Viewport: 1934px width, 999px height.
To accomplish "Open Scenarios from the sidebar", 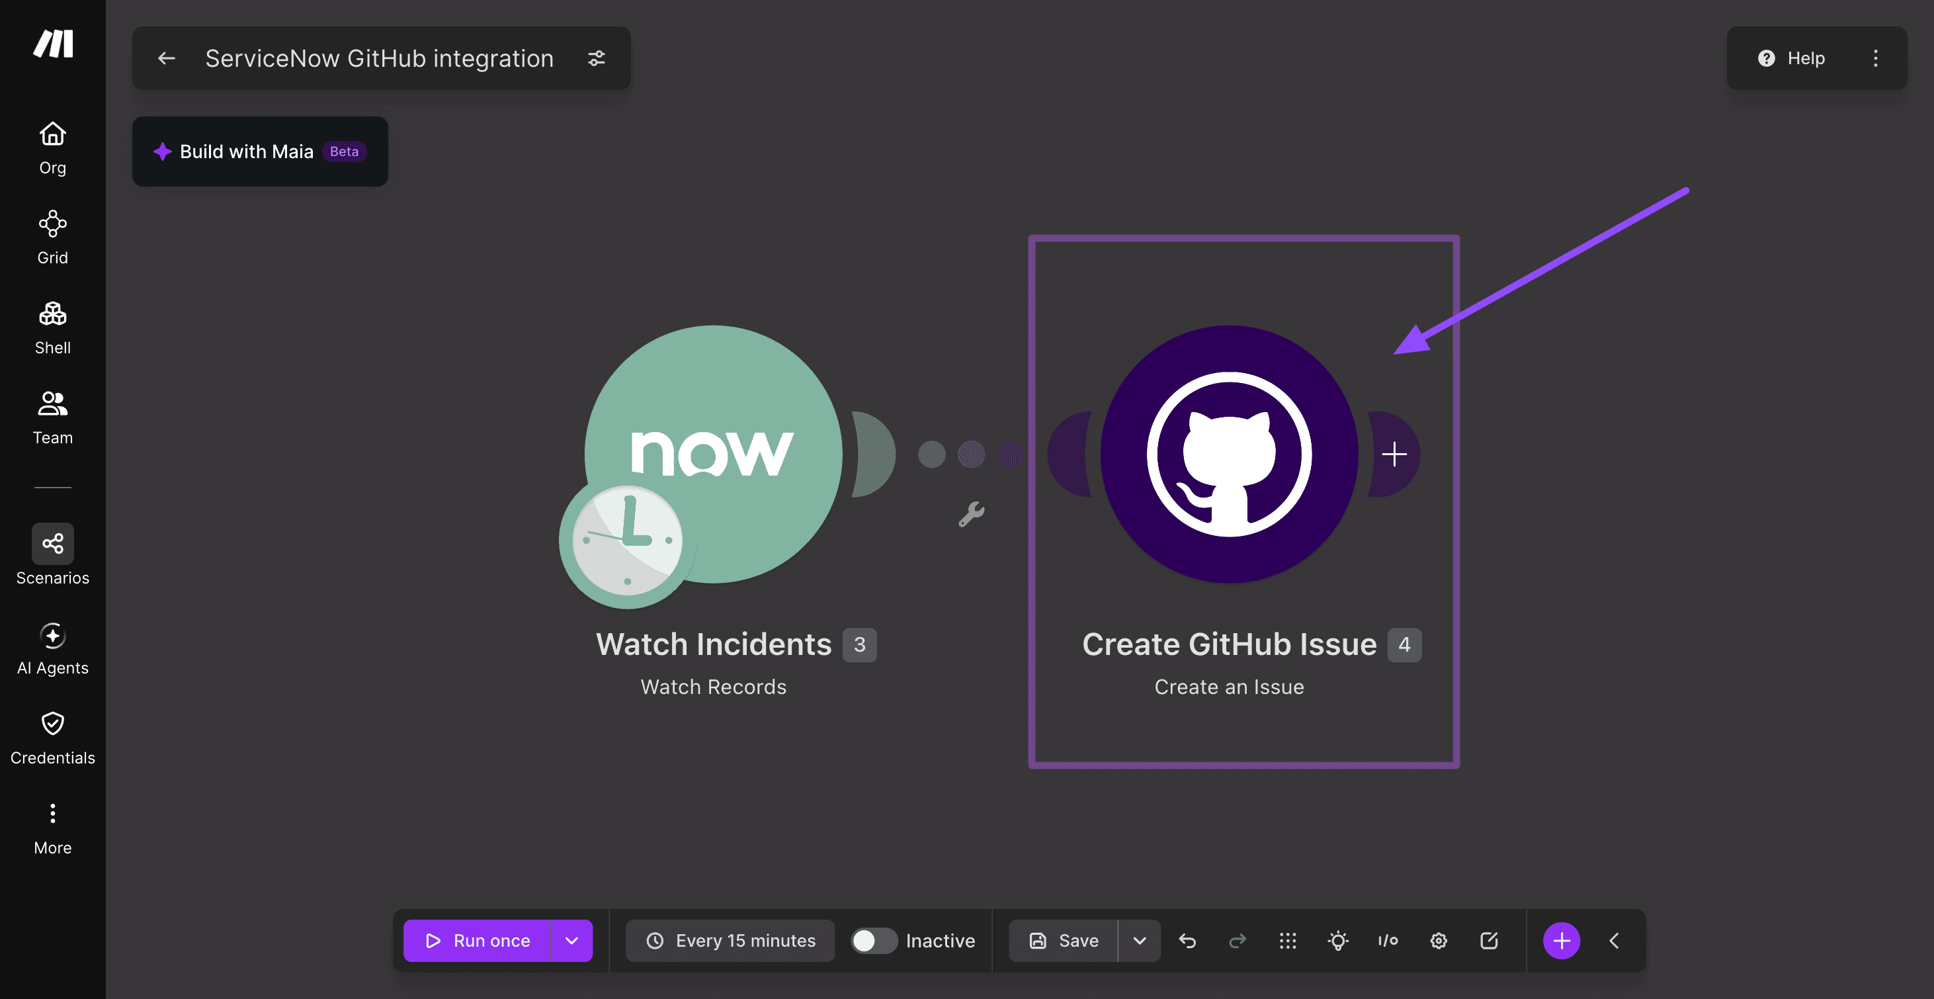I will pos(52,554).
